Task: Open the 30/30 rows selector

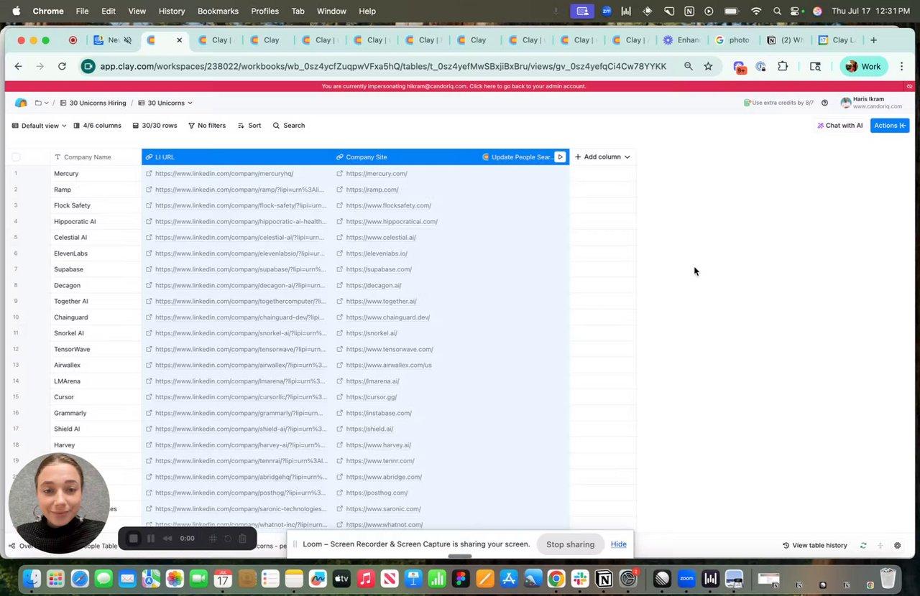Action: point(155,125)
